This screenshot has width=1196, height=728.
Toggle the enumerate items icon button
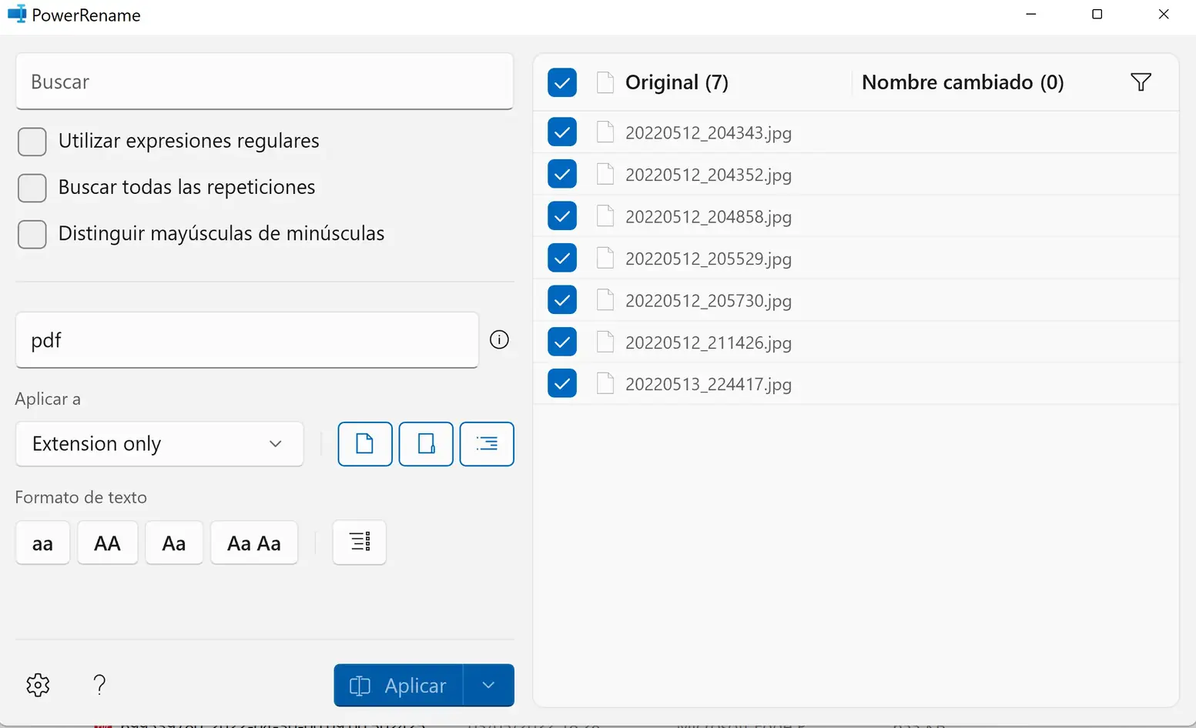tap(360, 543)
